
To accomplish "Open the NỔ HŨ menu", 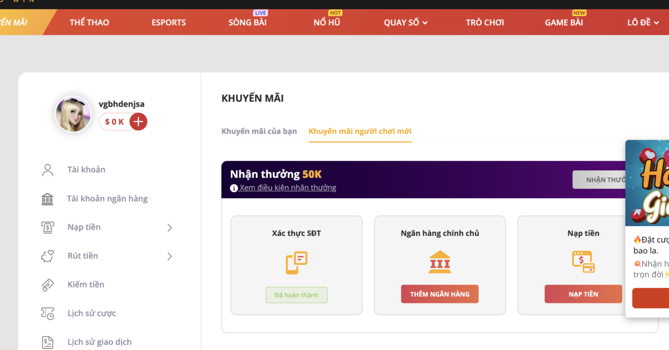I will (327, 22).
